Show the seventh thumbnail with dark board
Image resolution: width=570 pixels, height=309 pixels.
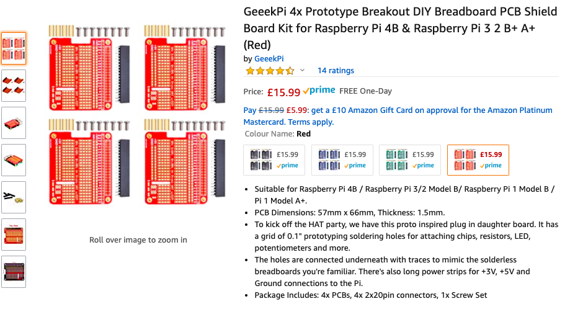coord(14,272)
